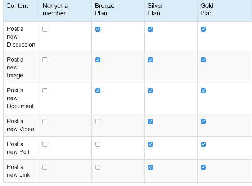Image resolution: width=252 pixels, height=186 pixels.
Task: Uncheck Gold Plan for Post a new Image
Action: (203, 60)
